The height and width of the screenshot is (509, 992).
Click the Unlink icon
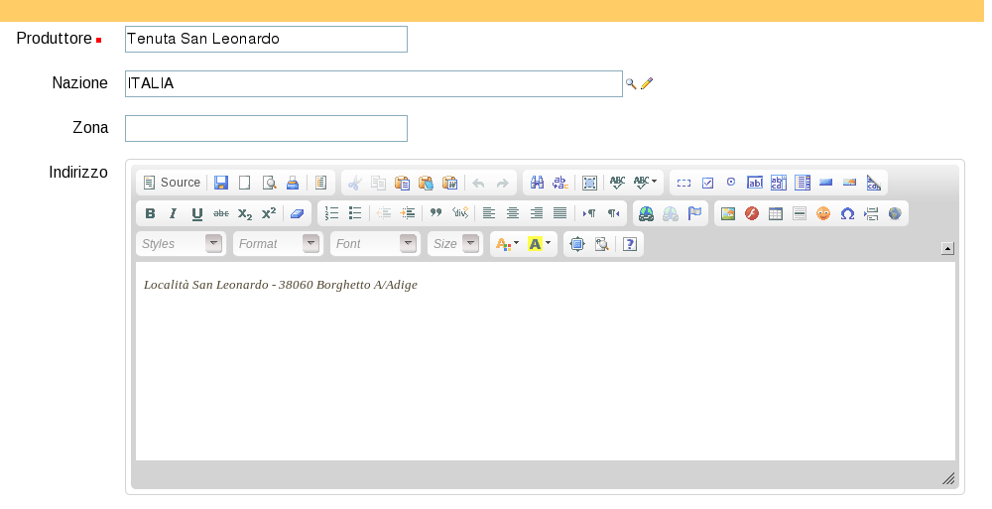tap(671, 213)
